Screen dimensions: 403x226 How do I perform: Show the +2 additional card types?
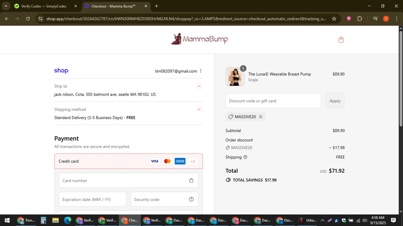tap(192, 161)
